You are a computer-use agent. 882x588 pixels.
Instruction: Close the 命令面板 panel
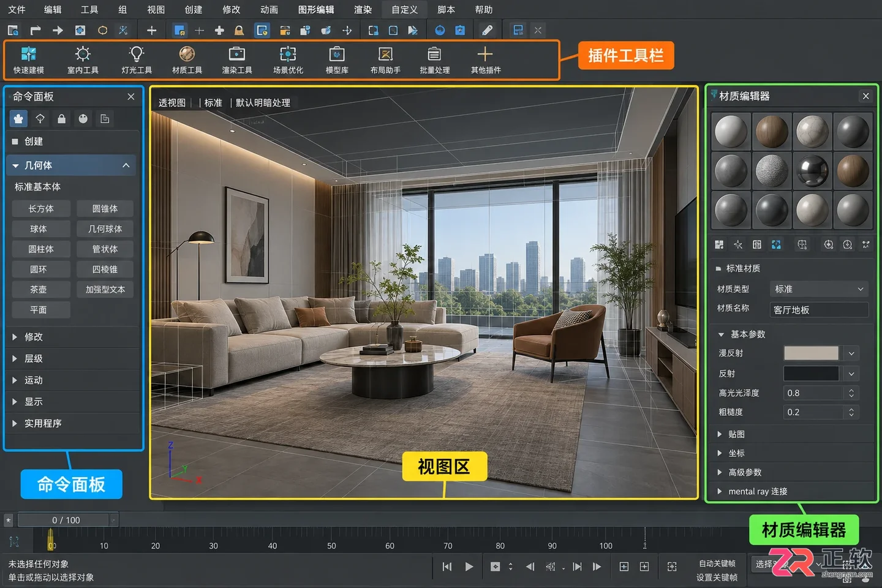click(131, 97)
